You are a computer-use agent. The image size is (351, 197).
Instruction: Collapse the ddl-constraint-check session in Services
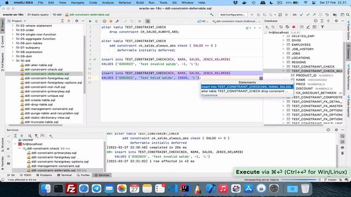click(20, 148)
